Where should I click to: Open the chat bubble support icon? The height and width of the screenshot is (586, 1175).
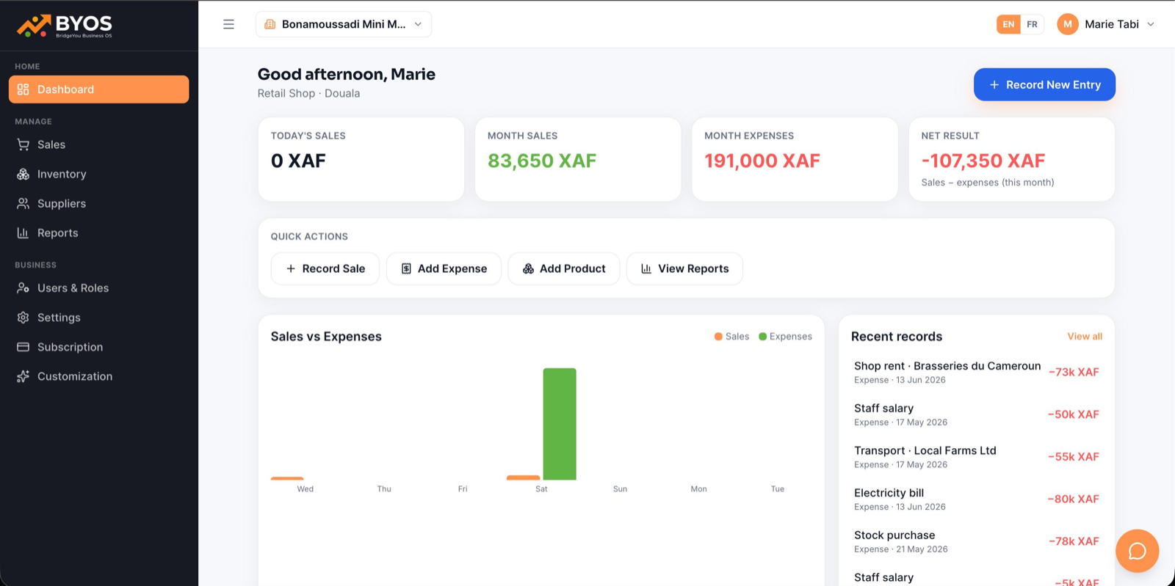[1137, 551]
